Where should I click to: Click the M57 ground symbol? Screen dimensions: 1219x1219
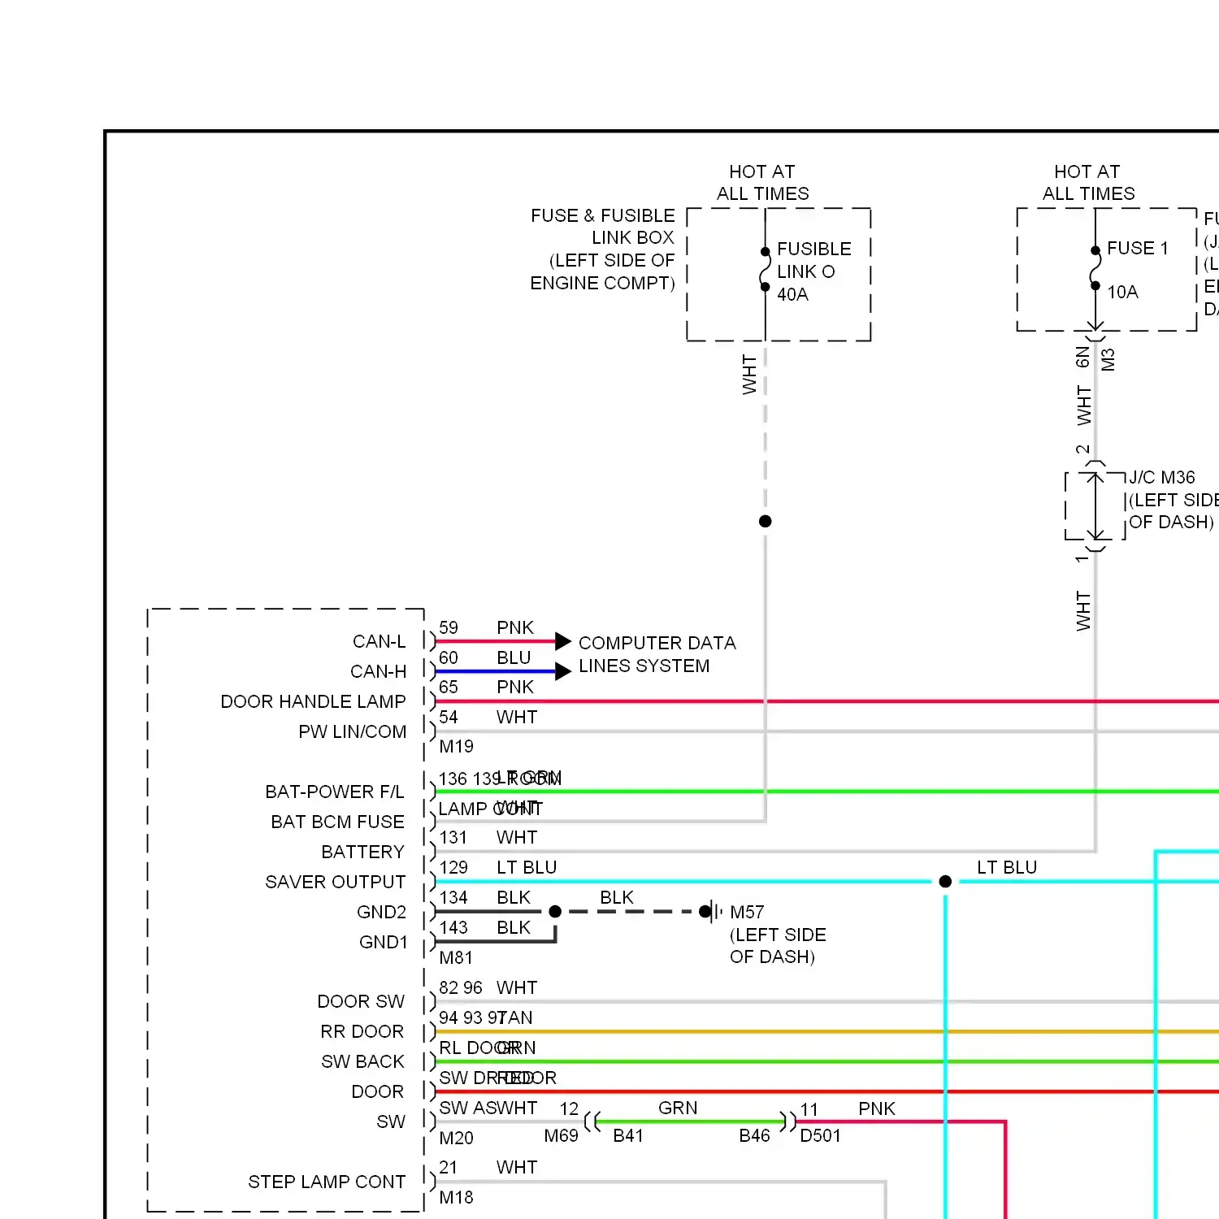click(x=712, y=911)
